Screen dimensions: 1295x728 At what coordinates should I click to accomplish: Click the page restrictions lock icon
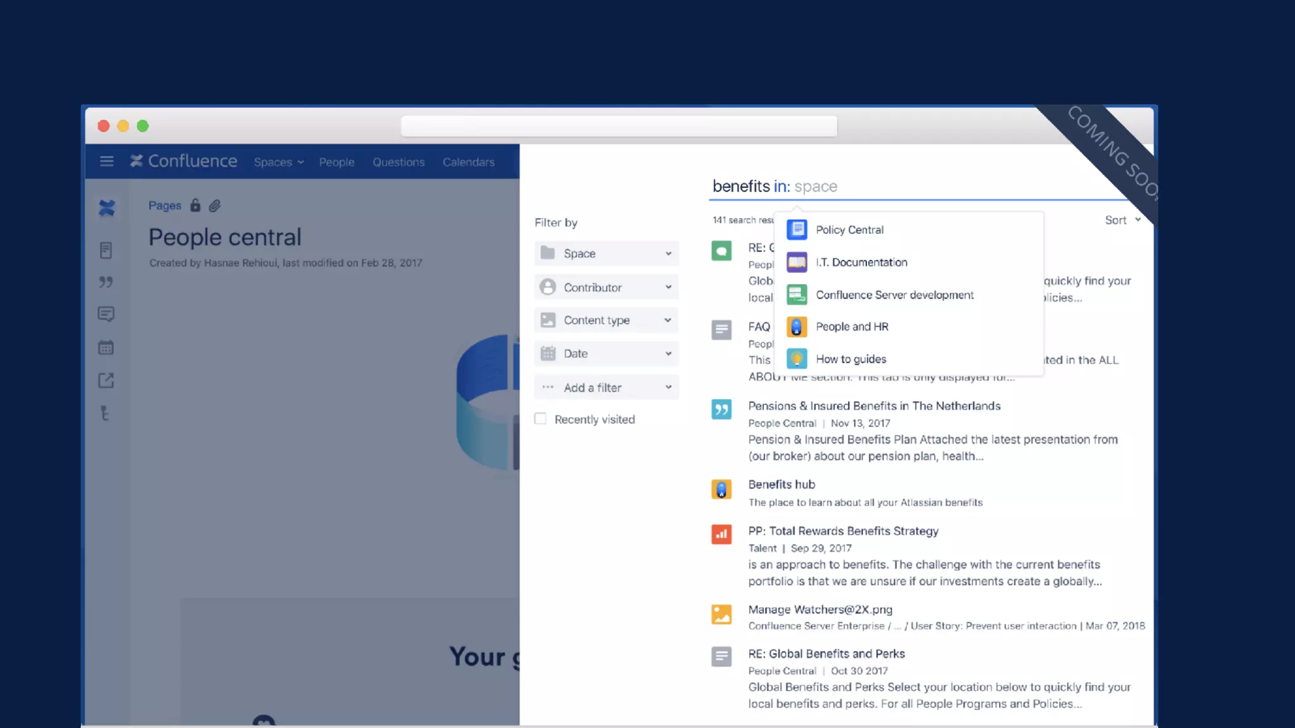point(195,205)
